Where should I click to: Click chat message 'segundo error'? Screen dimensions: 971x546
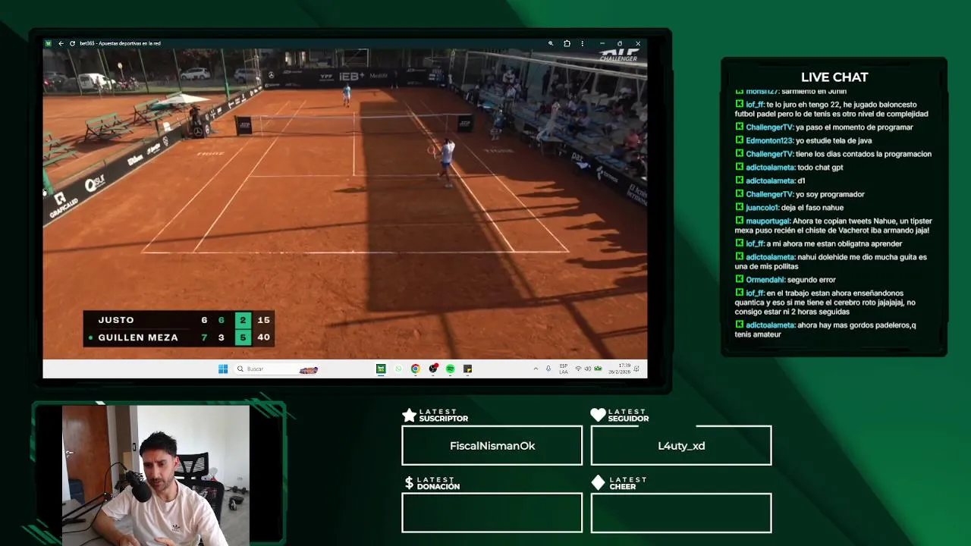click(812, 280)
